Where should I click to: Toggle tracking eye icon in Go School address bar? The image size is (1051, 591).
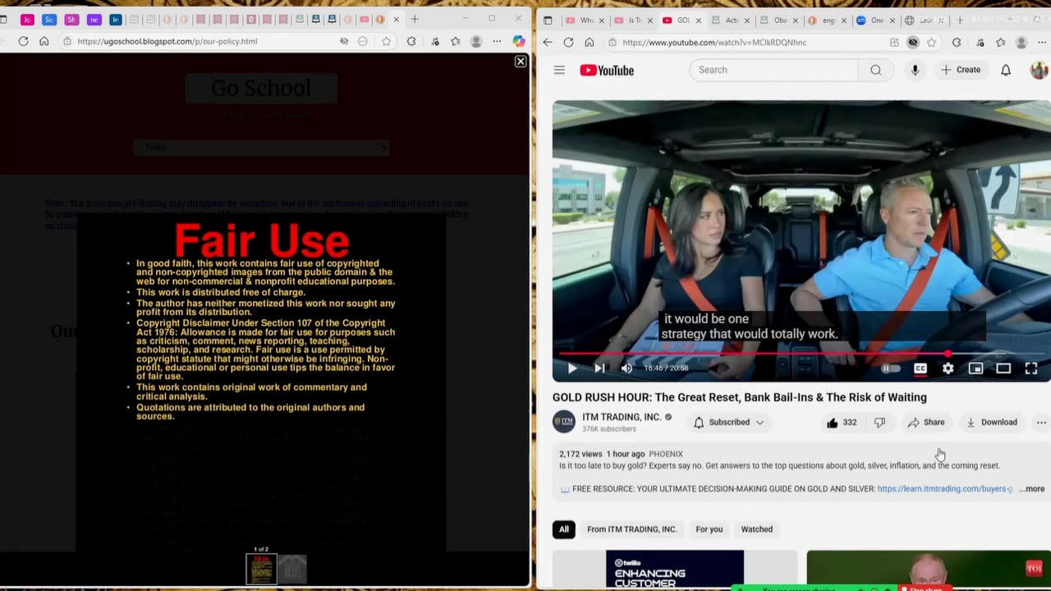tap(344, 41)
